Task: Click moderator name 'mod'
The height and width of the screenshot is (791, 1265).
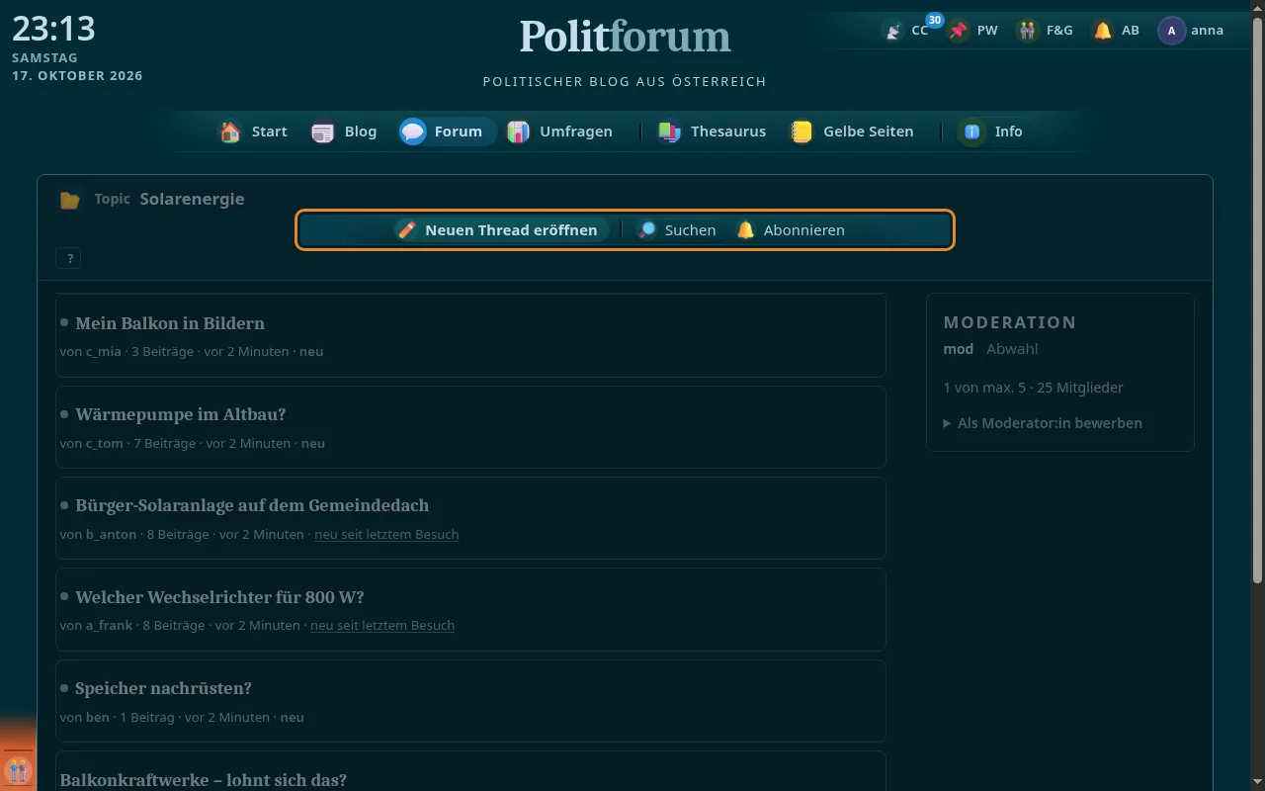Action: [x=959, y=349]
